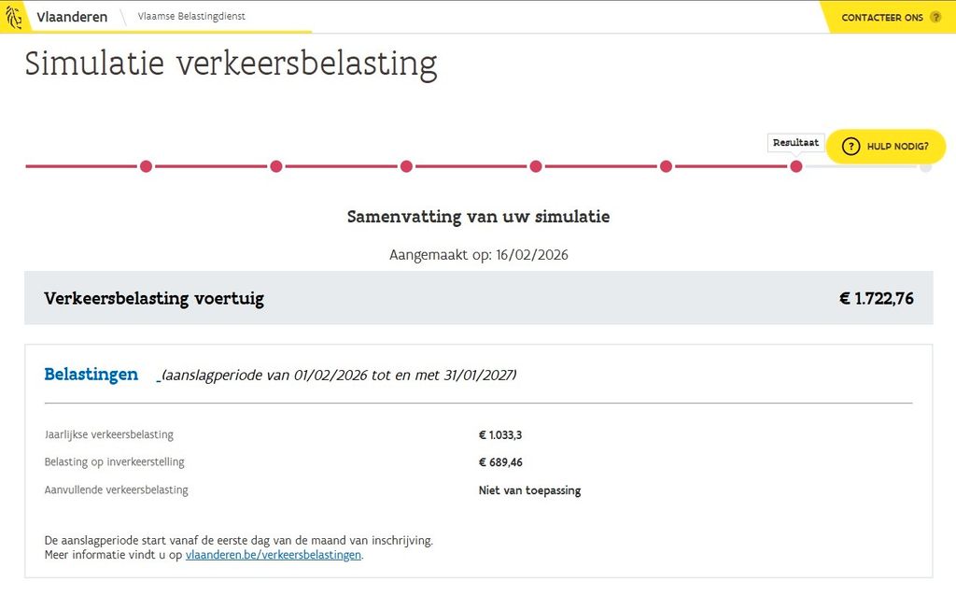Jump to the second step dot

tap(276, 166)
